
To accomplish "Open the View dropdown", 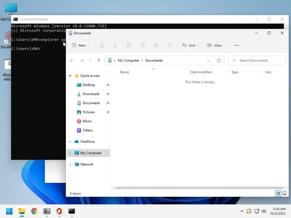I will click(216, 45).
